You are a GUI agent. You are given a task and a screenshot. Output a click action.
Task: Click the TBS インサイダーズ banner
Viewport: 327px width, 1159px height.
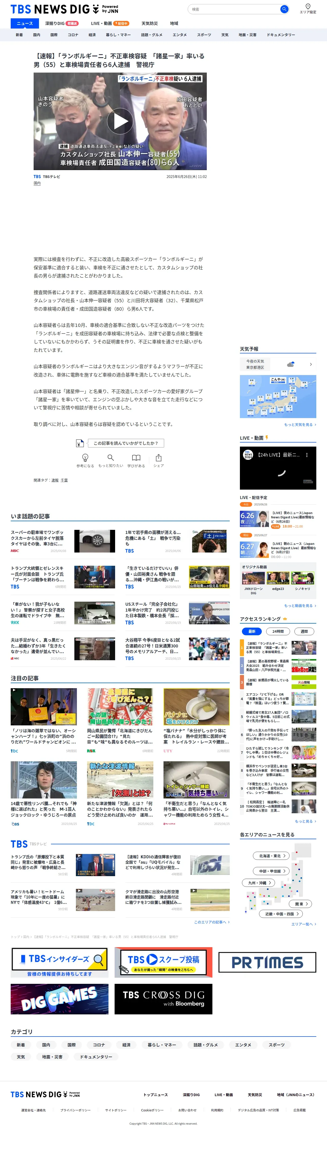pos(59,962)
